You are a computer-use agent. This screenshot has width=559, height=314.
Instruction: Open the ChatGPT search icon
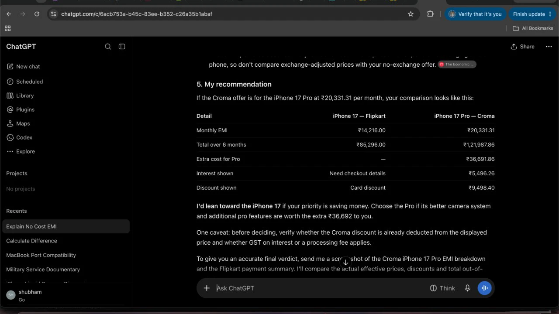pos(108,47)
